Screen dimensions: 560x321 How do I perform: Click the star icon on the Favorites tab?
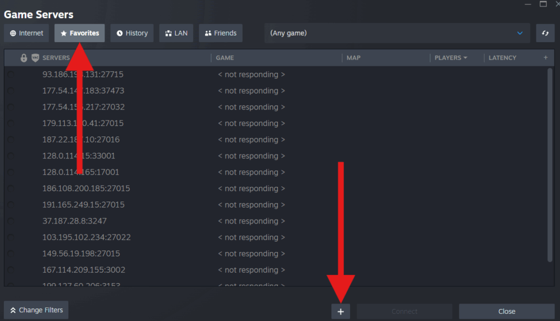pos(64,33)
